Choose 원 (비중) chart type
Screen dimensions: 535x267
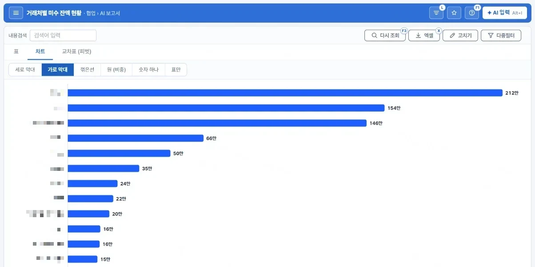click(116, 70)
